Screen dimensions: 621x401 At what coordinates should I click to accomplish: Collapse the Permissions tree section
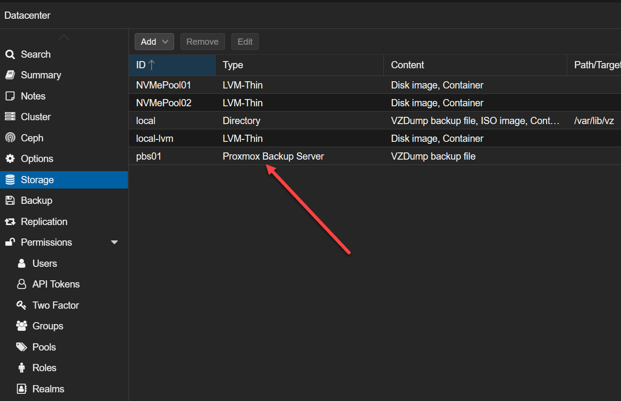[114, 242]
